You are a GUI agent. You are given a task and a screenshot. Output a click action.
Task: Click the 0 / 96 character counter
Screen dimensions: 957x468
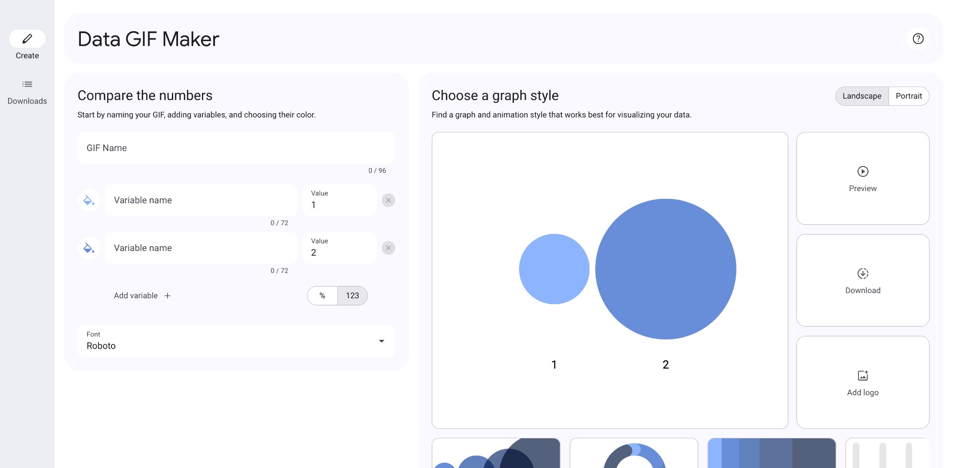(x=377, y=171)
